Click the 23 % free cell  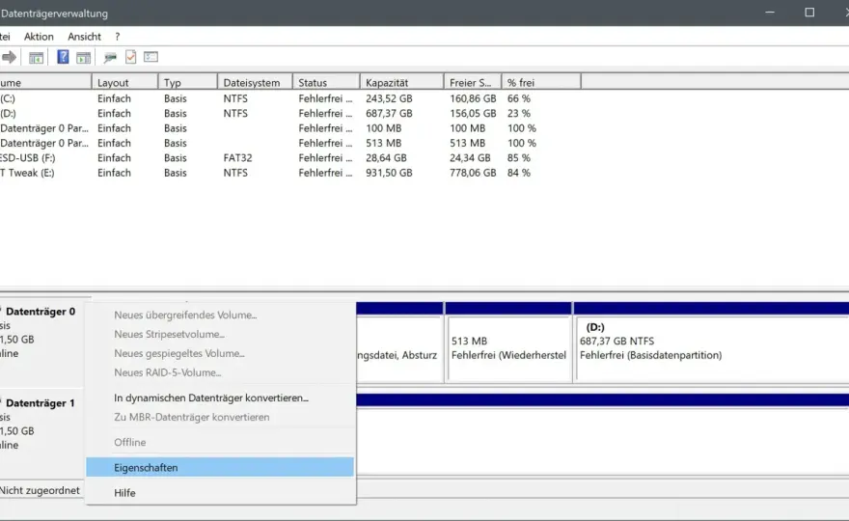click(519, 113)
